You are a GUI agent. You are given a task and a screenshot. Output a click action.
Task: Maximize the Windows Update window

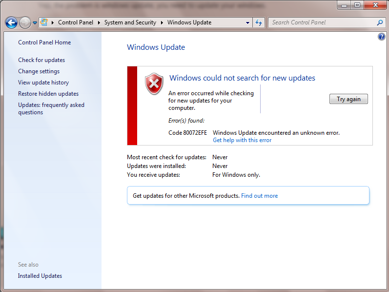(x=357, y=5)
